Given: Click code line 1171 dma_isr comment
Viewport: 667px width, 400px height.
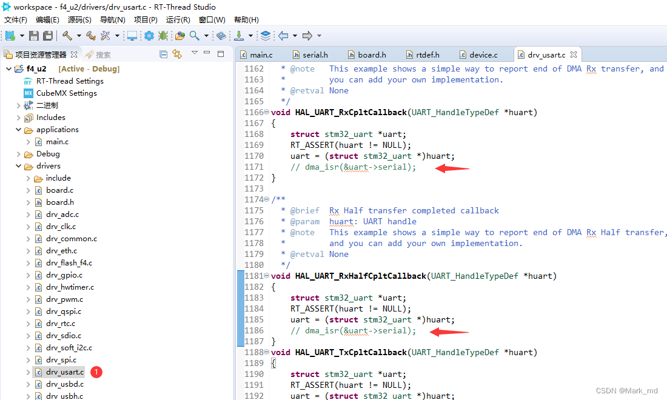Looking at the screenshot, I should [x=353, y=167].
